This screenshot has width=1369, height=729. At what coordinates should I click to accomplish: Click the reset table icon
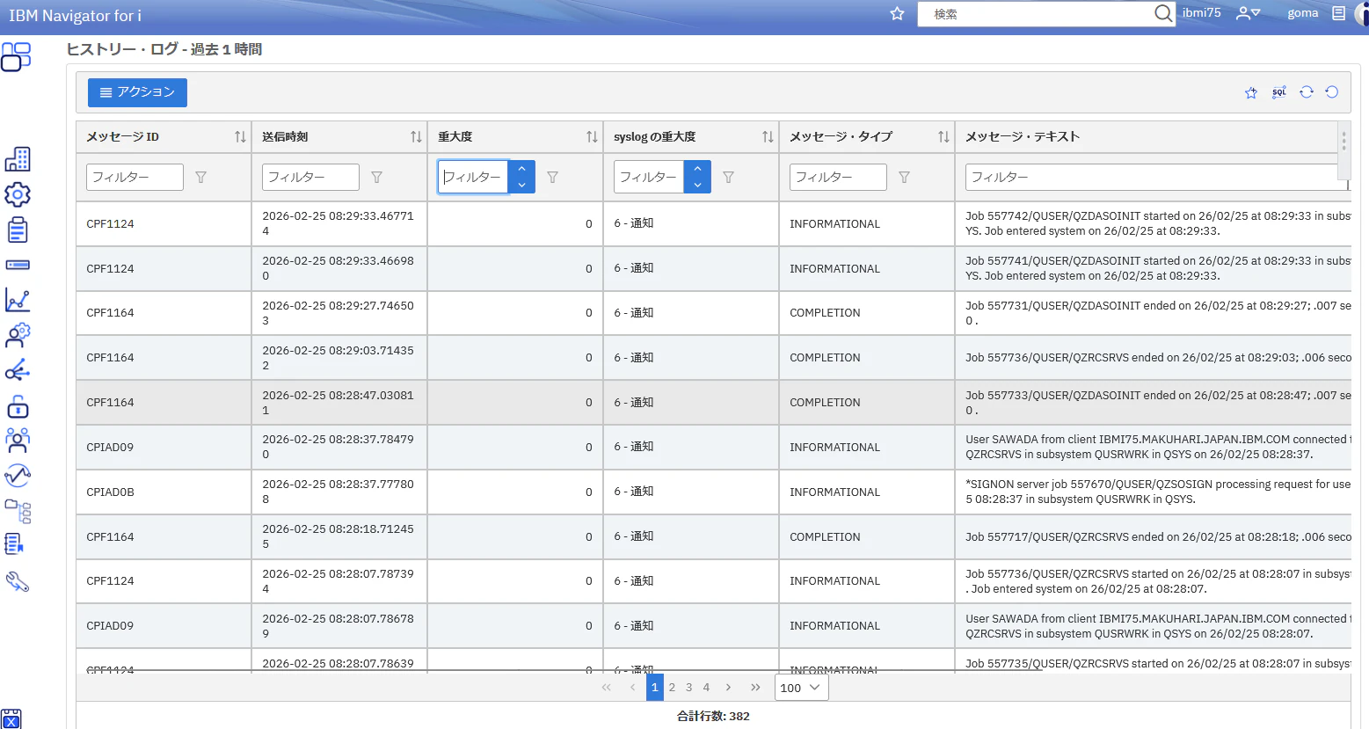(x=1332, y=92)
